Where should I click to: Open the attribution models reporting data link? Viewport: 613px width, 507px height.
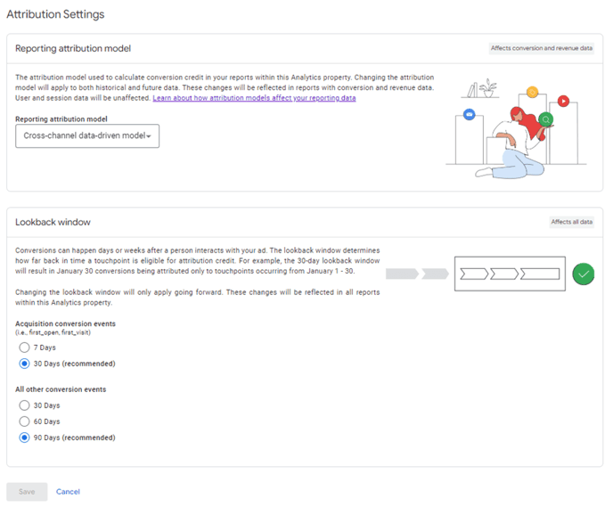[254, 98]
